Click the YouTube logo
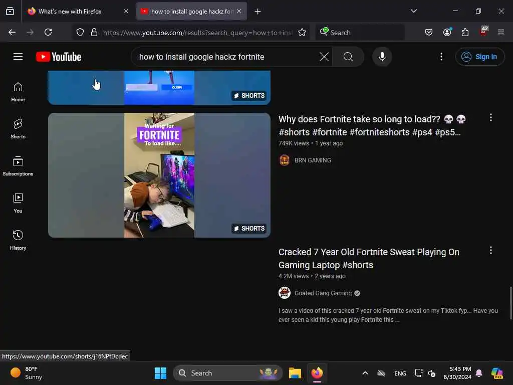This screenshot has width=513, height=385. coord(59,57)
